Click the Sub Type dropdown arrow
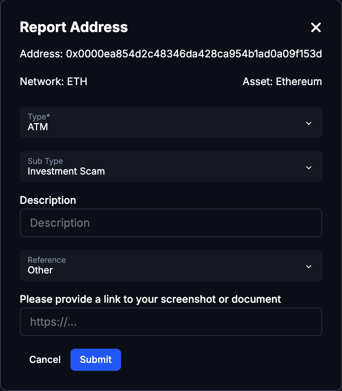This screenshot has height=391, width=342. pos(309,167)
